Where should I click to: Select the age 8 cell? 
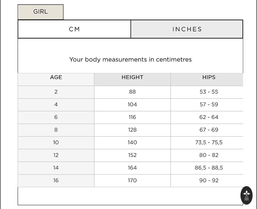[x=56, y=130]
